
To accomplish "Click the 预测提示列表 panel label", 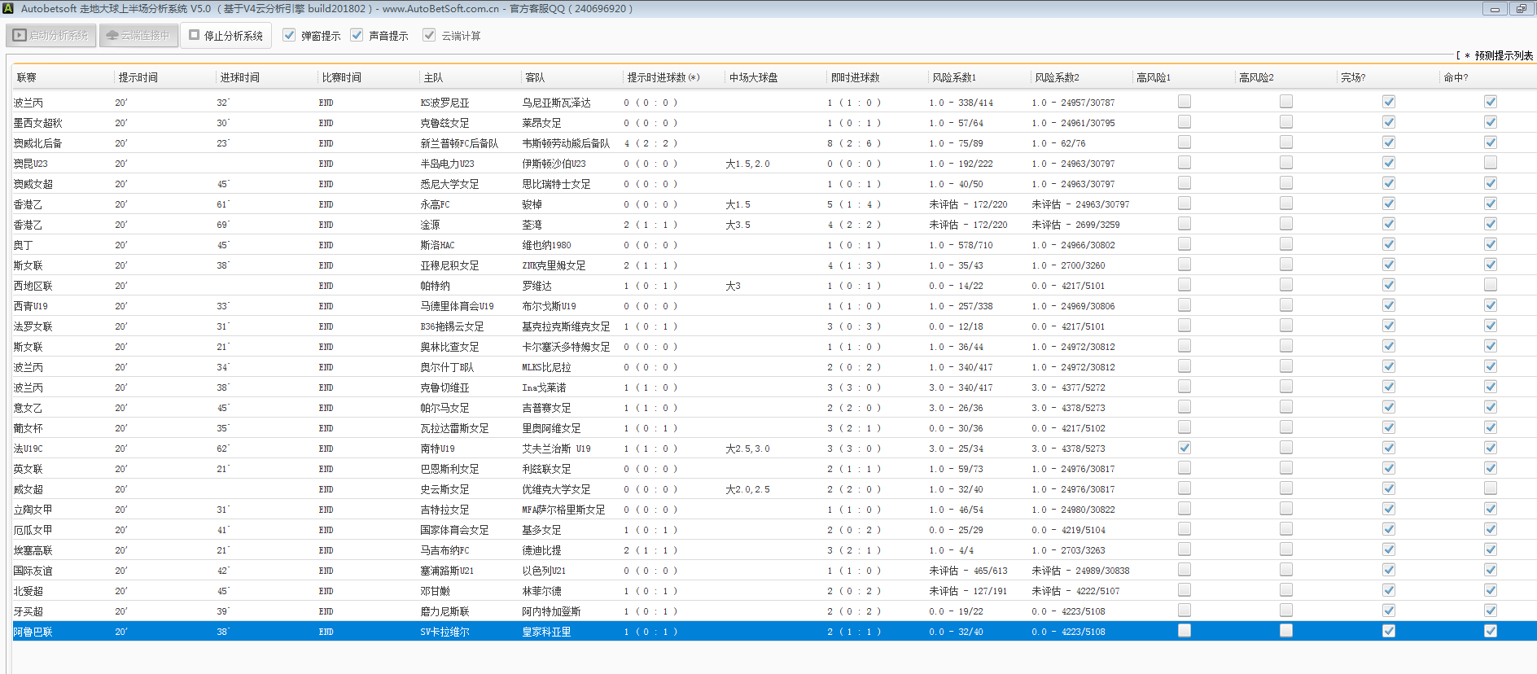I will pos(1503,56).
